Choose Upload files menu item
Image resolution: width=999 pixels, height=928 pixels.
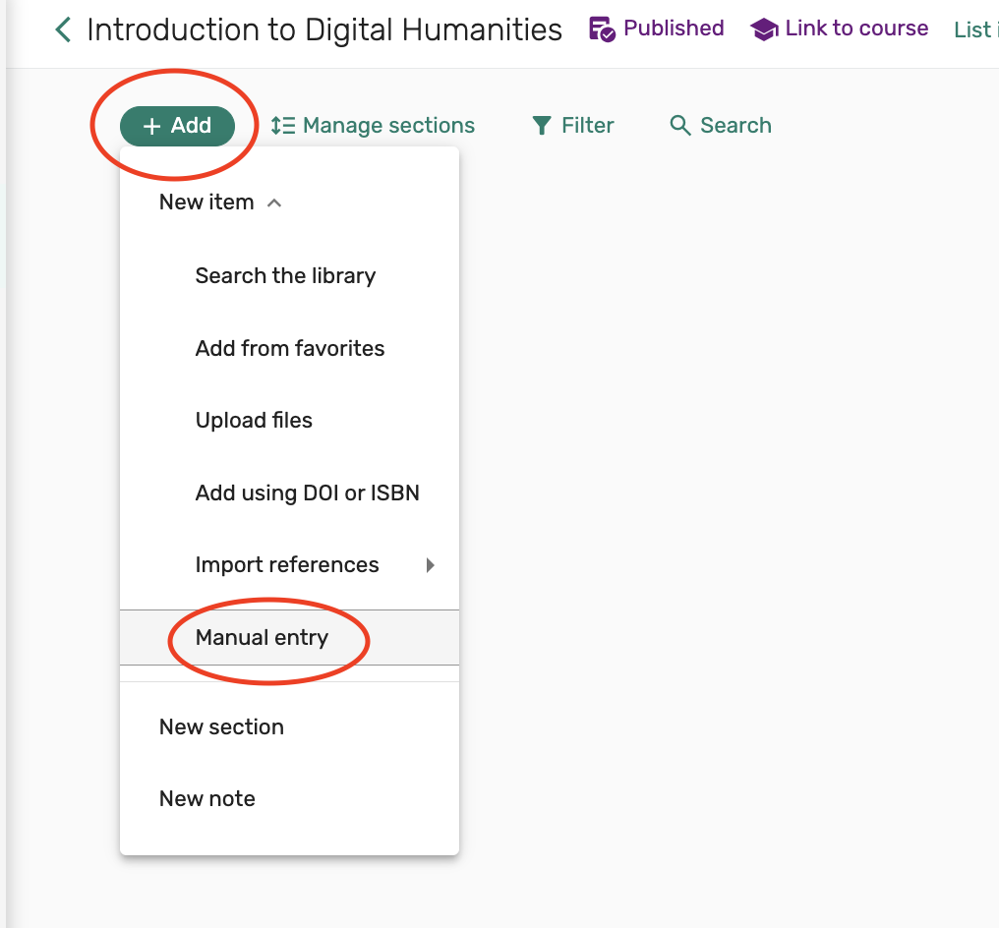click(254, 421)
